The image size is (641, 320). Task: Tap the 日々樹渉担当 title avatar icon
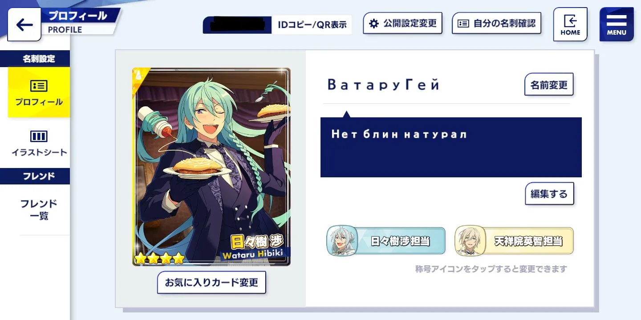tap(342, 241)
